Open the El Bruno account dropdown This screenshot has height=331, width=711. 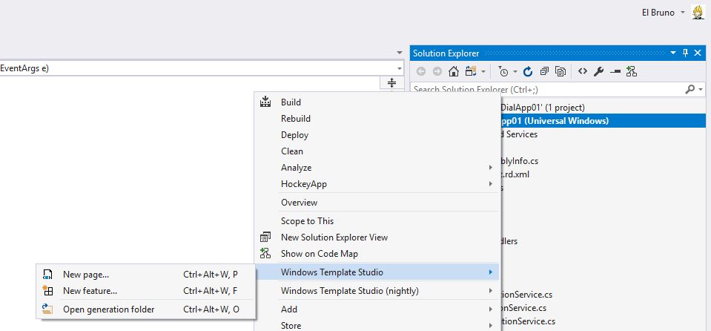point(682,13)
